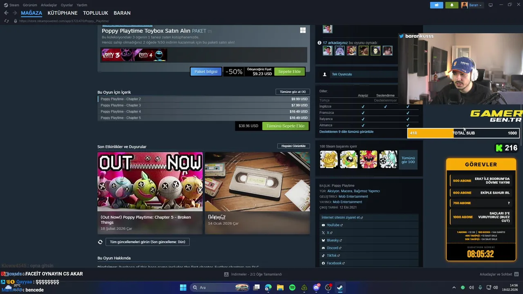Open the BARAN profile tab
Screen dimensions: 523x294
tap(122, 13)
